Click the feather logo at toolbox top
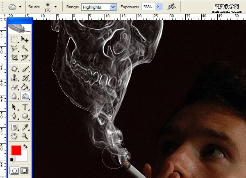 tap(19, 29)
